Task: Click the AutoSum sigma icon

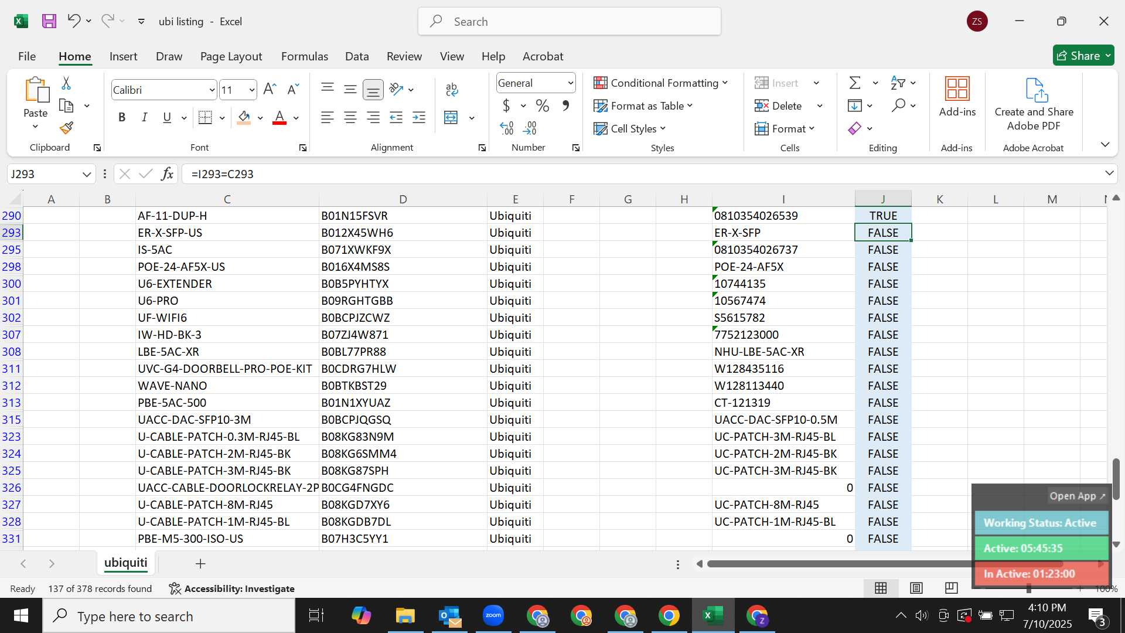Action: click(855, 83)
